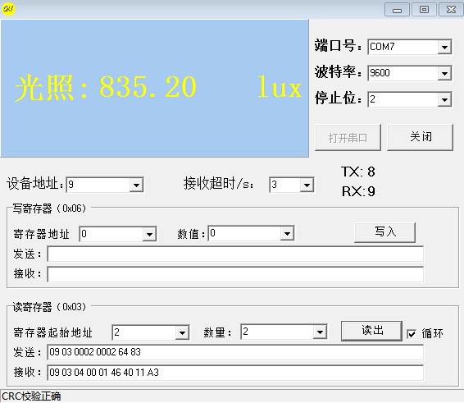Click the light 835.20 lux display panel
Screen dimensions: 464x403
click(154, 89)
